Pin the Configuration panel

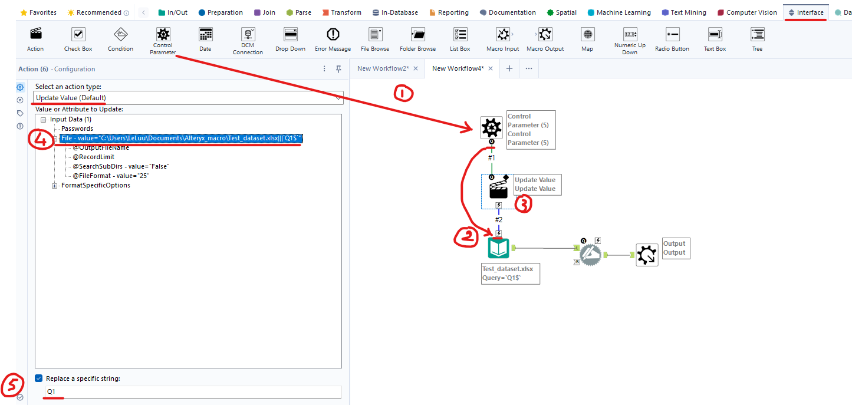(x=338, y=69)
